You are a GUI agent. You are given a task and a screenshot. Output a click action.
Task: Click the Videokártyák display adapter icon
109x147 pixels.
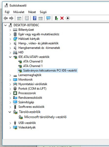tap(15, 127)
